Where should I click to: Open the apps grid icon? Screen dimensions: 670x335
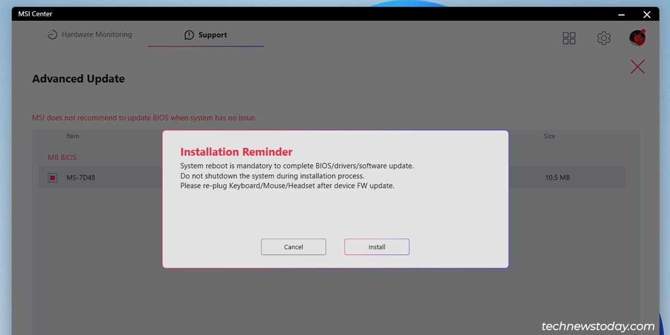click(x=569, y=38)
